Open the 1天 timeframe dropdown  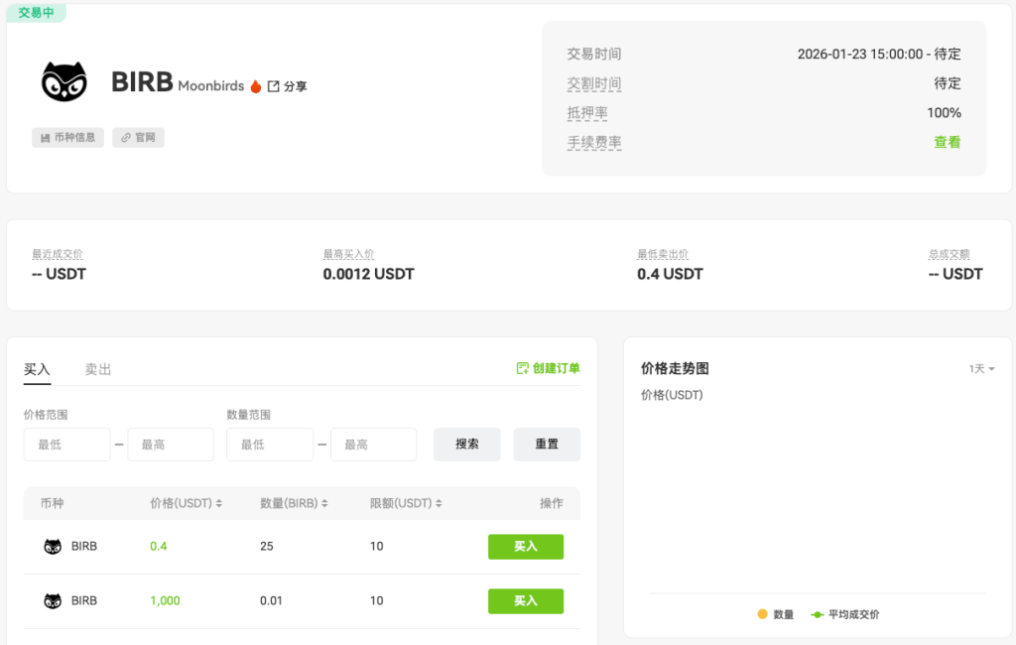(980, 368)
